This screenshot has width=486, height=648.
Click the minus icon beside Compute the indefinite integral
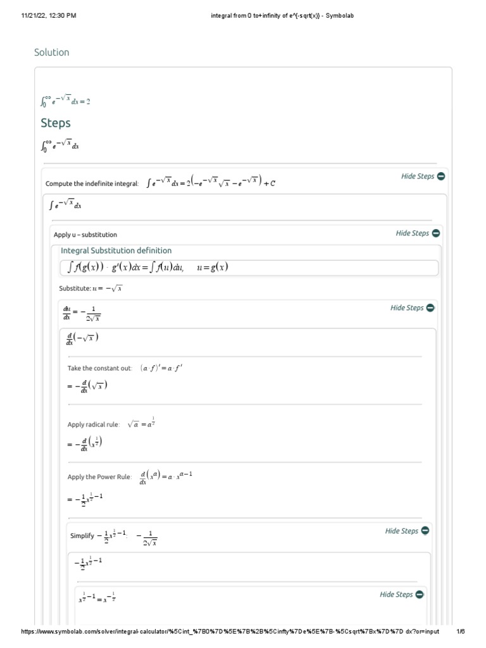441,177
